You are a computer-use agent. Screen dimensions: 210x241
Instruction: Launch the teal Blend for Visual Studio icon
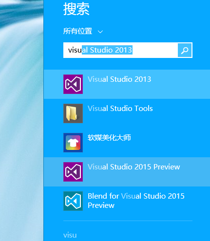pyautogui.click(x=73, y=201)
